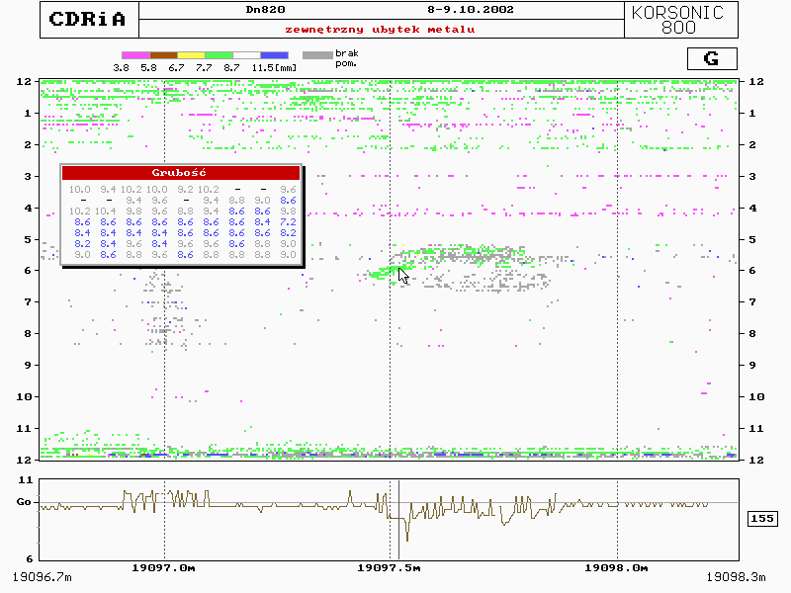Click the 3.8 legend value
This screenshot has width=791, height=593.
(121, 67)
